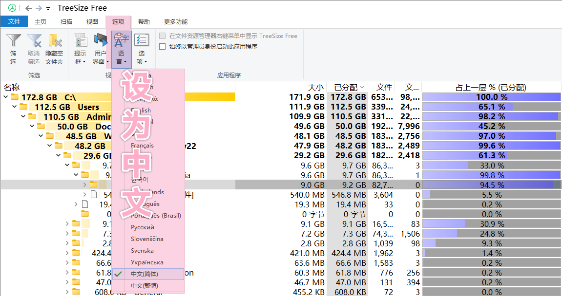Click folder icon of 48.5 GB row

50,136
